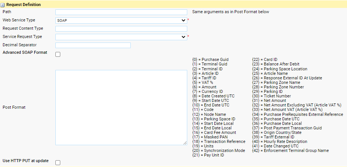
Task: Click the '{7} = Currency ID' entry
Action: tap(208, 91)
